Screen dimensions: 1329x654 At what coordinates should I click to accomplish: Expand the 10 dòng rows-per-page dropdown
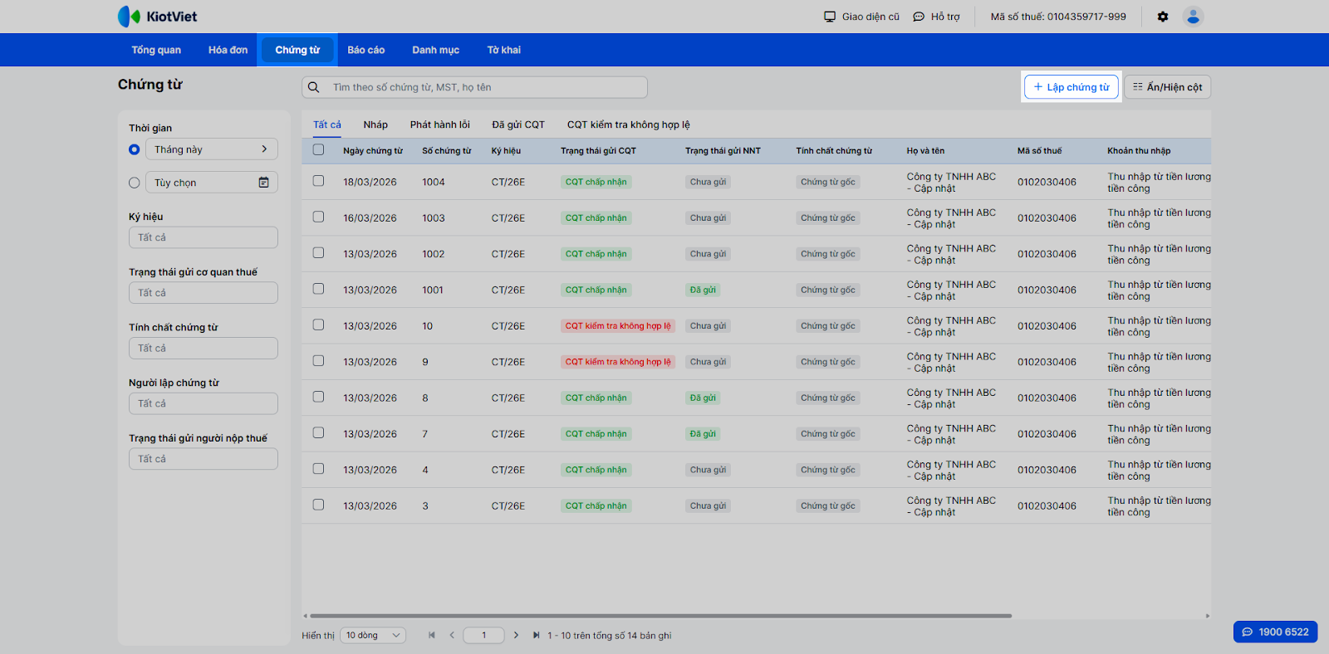tap(373, 636)
